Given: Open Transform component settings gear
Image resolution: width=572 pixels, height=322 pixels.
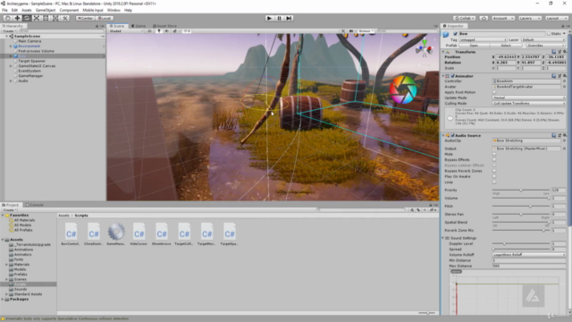Looking at the screenshot, I should coord(564,52).
